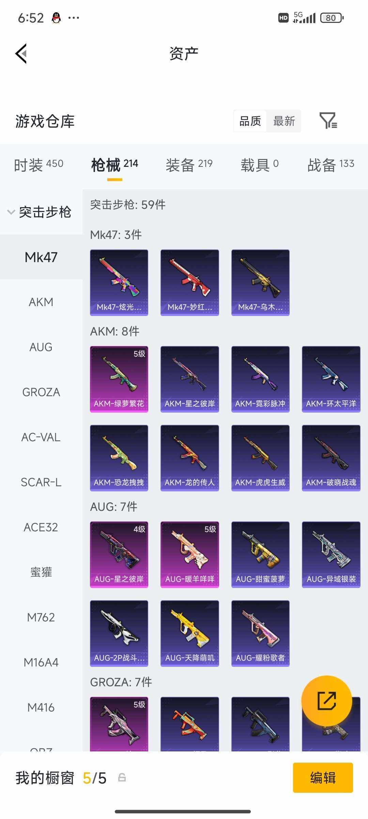
Task: Open the 战备 133 tab
Action: (x=331, y=165)
